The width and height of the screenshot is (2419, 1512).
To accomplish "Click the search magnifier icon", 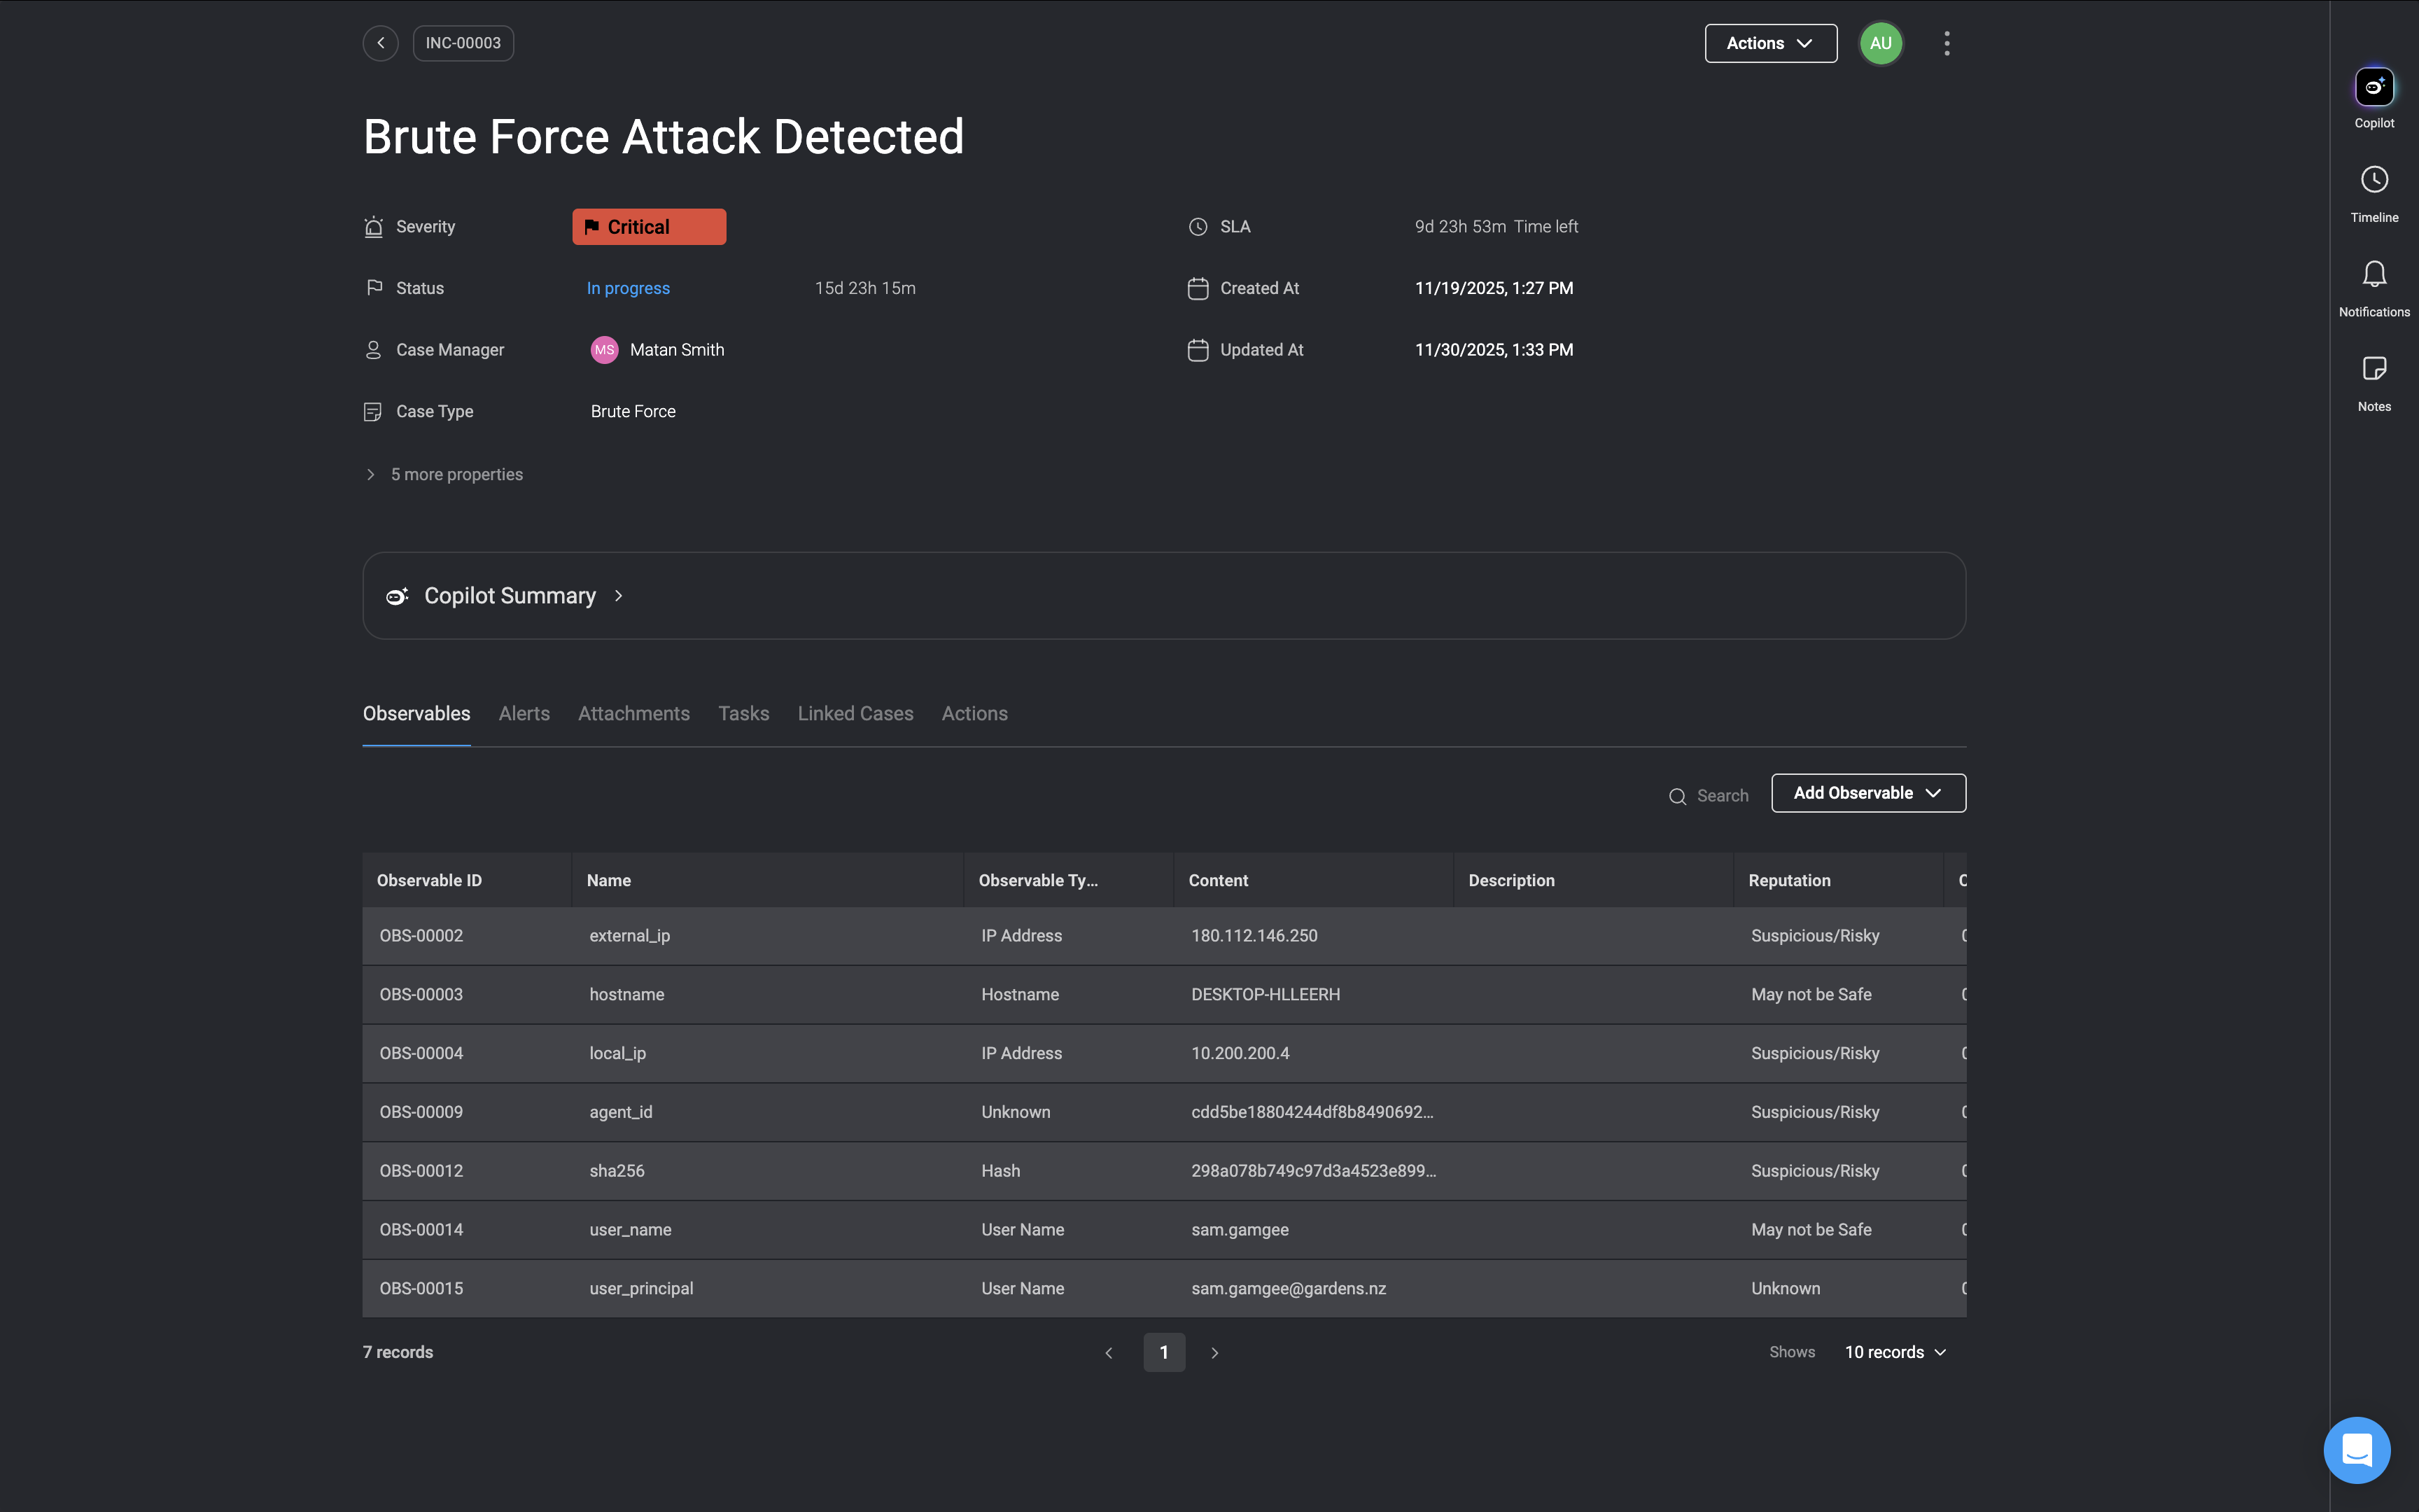I will pyautogui.click(x=1677, y=796).
